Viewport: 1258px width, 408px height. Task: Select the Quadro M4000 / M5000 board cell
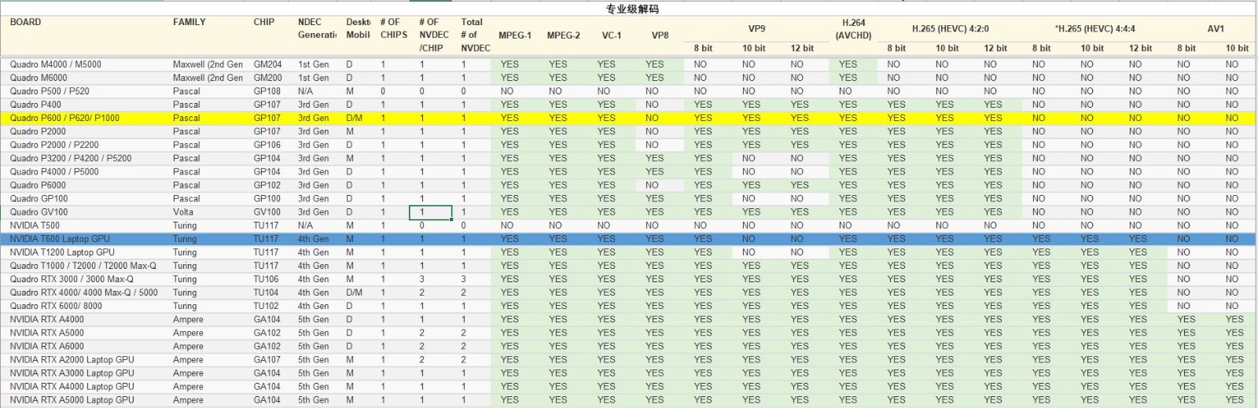tap(55, 64)
